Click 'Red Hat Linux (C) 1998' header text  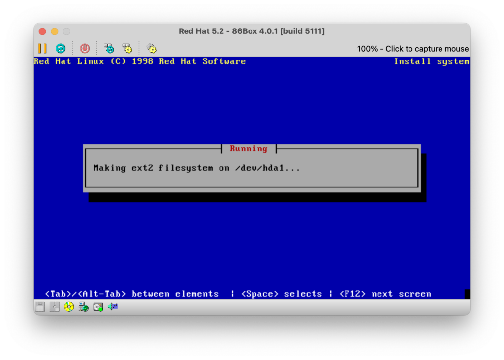point(94,61)
